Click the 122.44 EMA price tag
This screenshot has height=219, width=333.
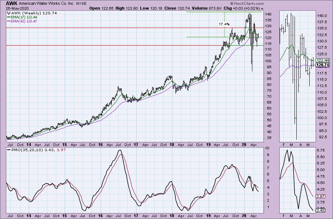tap(323, 60)
